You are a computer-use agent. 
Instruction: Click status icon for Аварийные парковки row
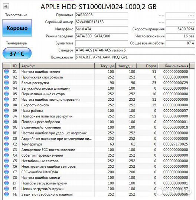point(6,139)
